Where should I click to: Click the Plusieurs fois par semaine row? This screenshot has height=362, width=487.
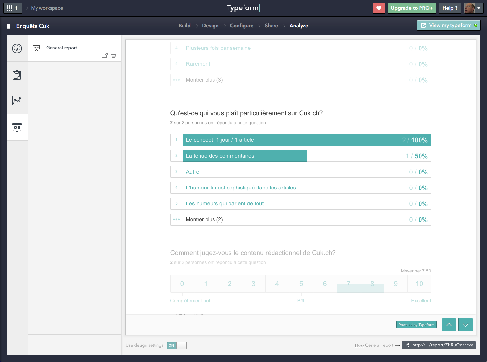point(301,48)
